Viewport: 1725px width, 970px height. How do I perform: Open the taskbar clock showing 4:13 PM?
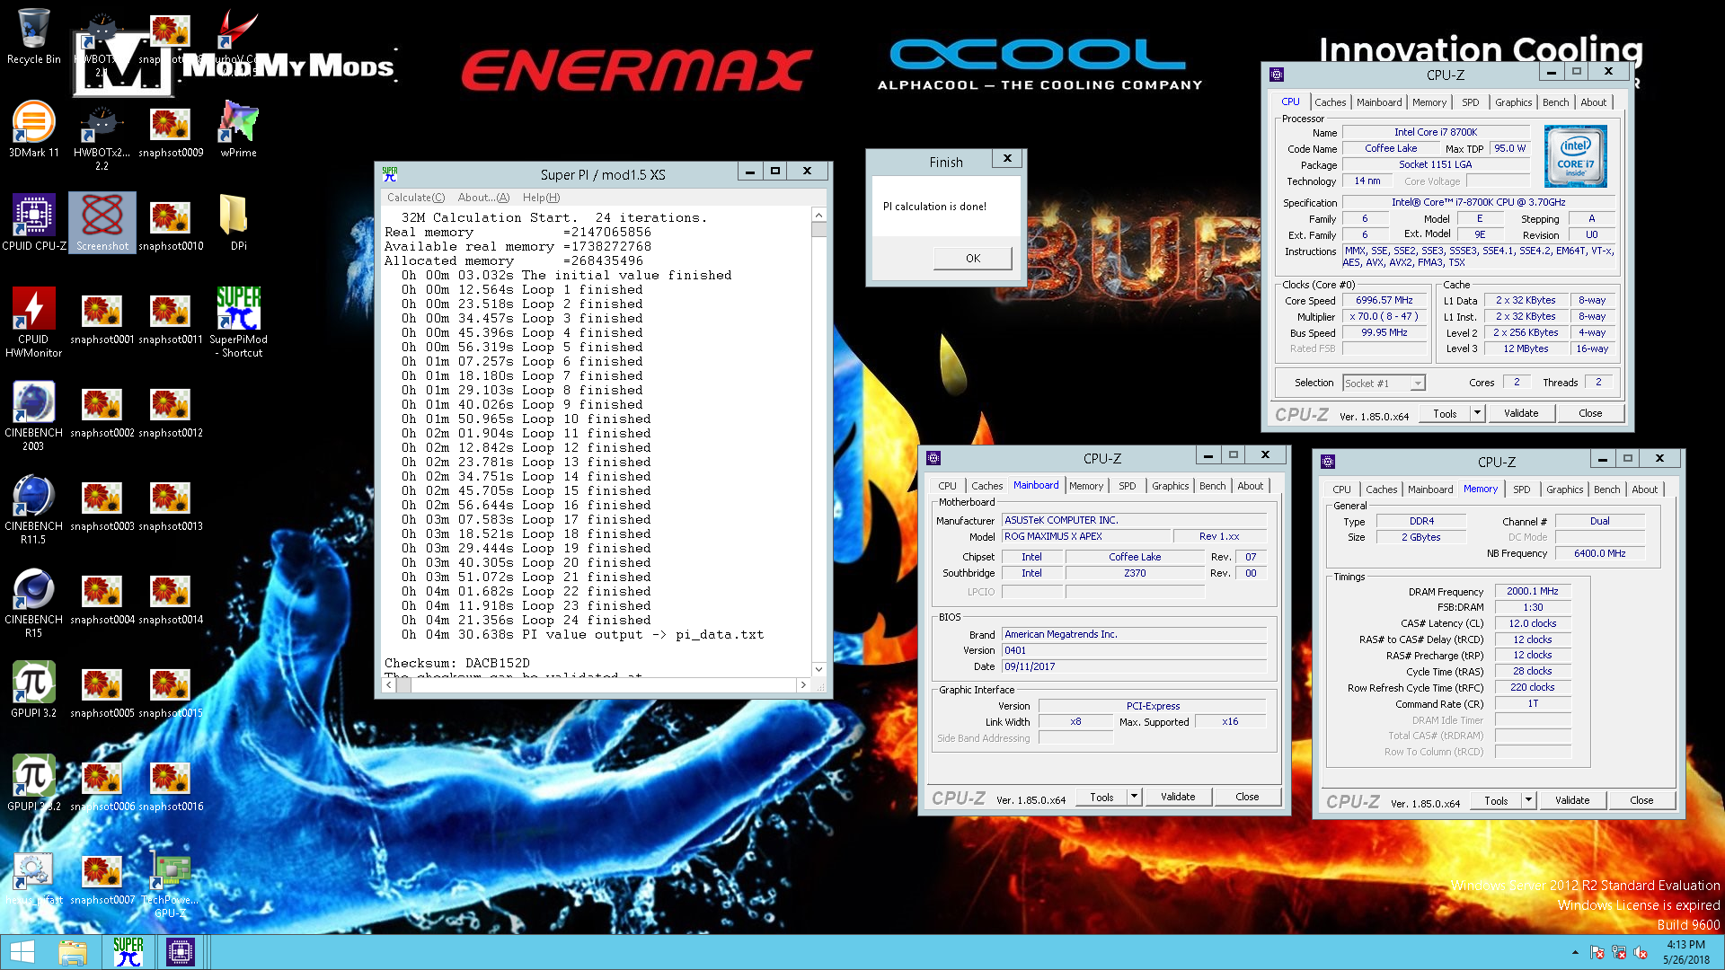click(1685, 952)
